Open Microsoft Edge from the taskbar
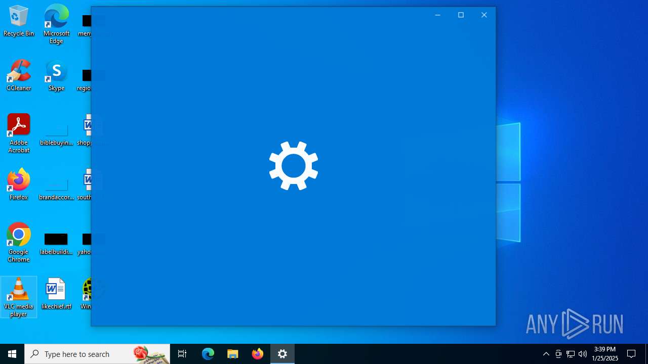The height and width of the screenshot is (364, 648). coord(208,354)
